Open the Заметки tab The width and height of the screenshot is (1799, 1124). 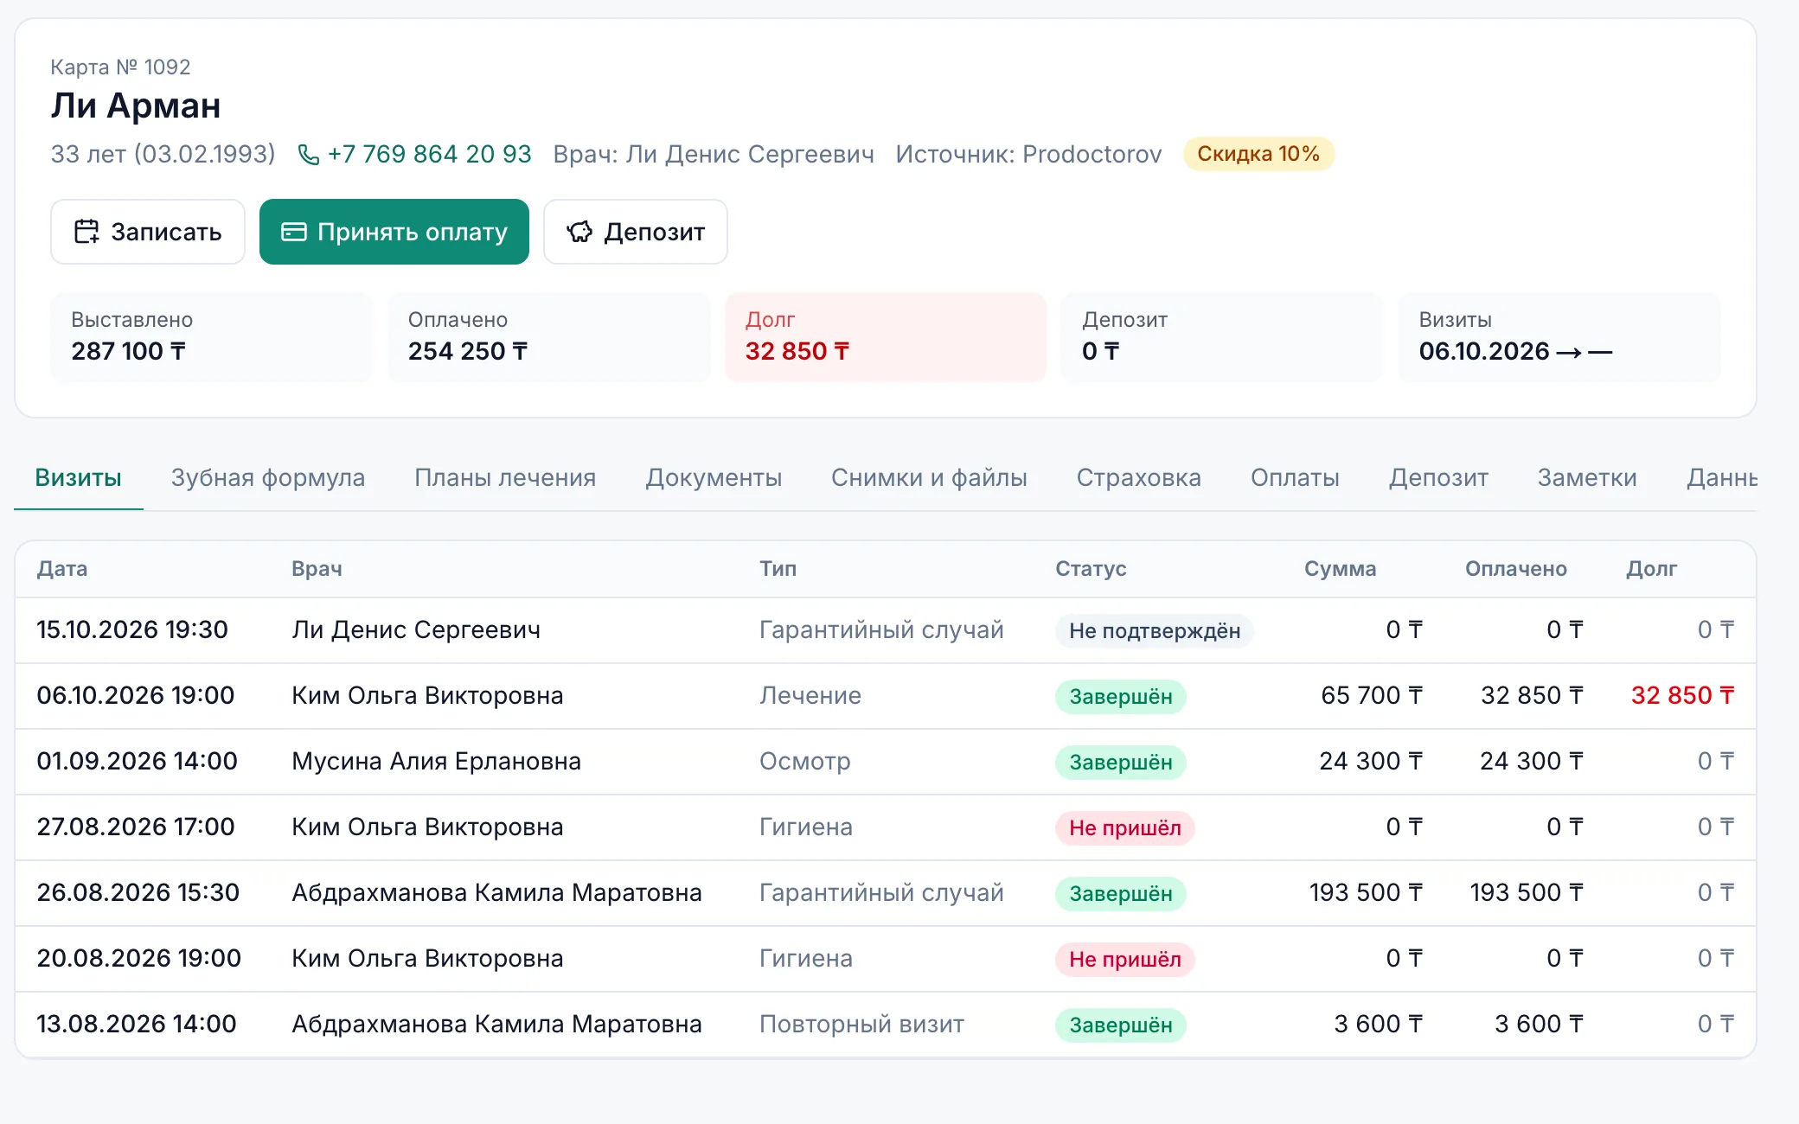pyautogui.click(x=1587, y=477)
